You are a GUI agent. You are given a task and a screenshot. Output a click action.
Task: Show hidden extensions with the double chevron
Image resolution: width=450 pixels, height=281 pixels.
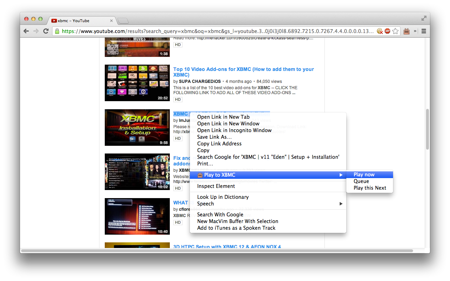[415, 31]
